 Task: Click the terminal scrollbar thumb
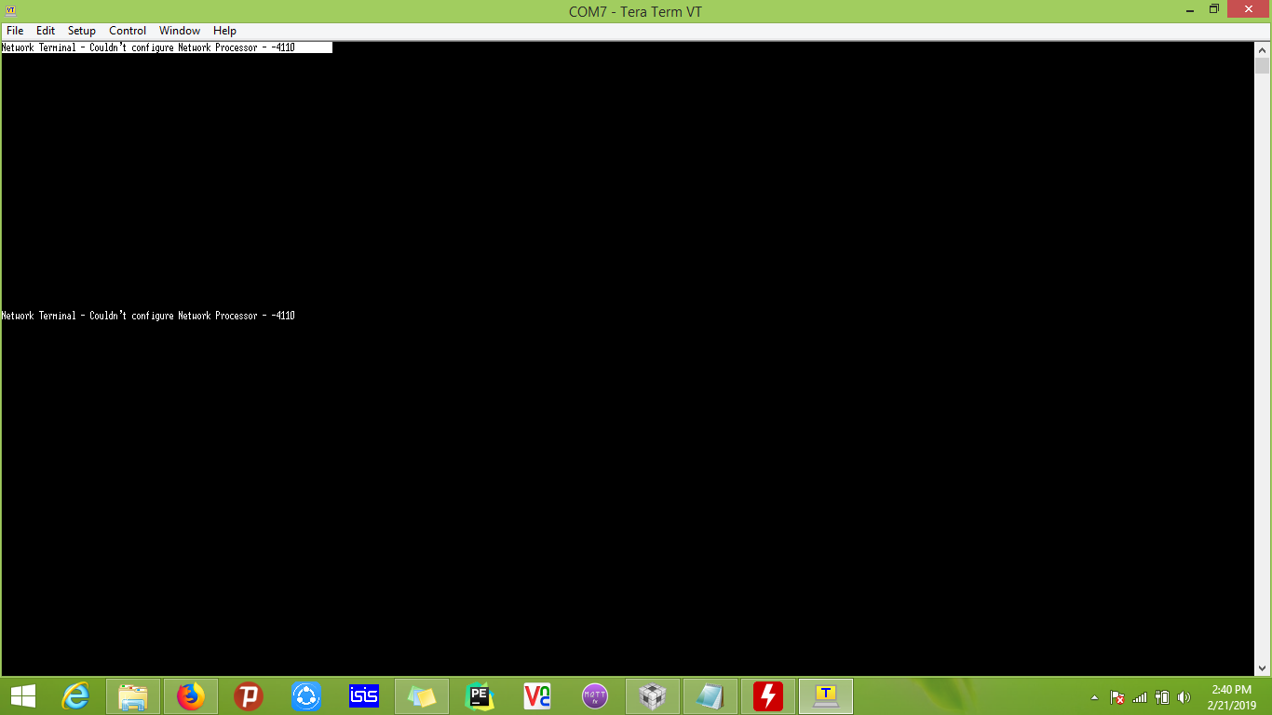point(1263,66)
